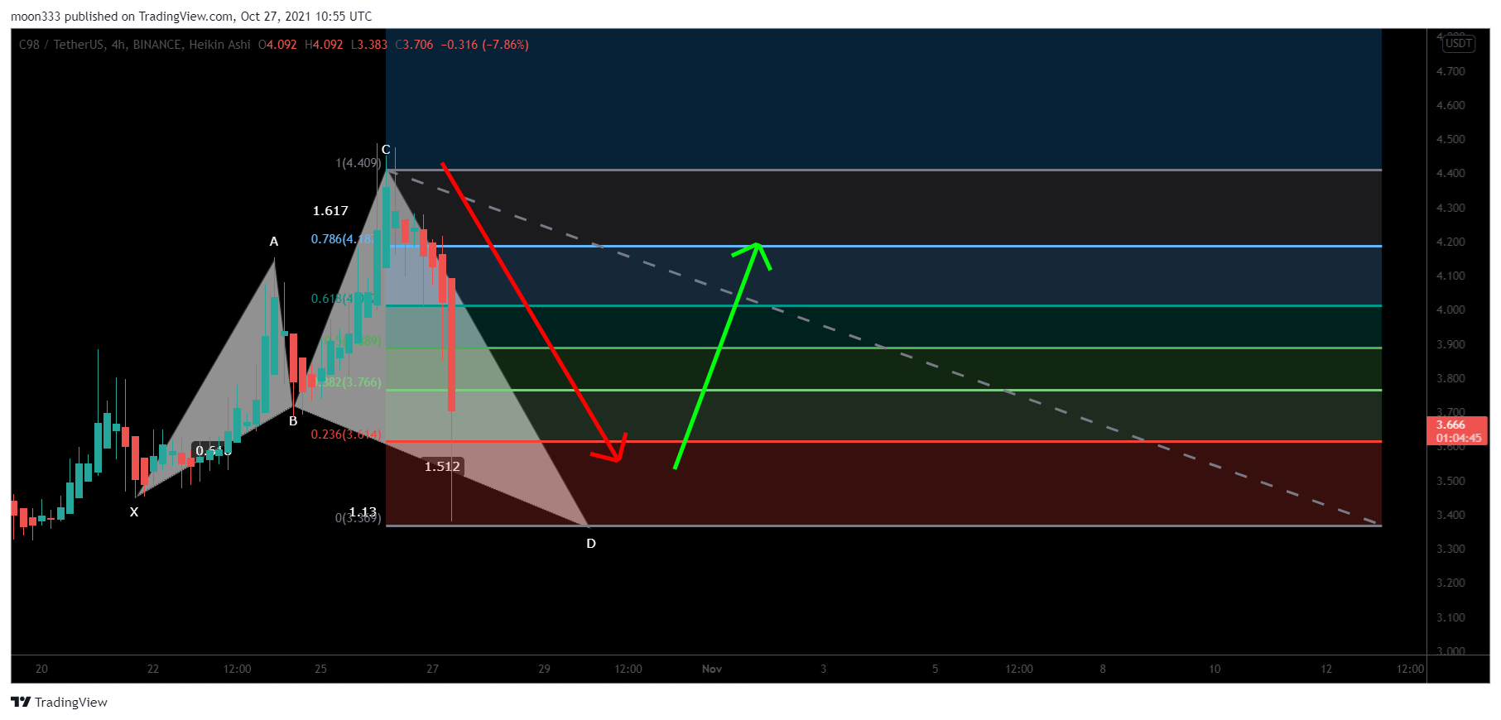Open the USDT currency selector on the price axis

click(x=1458, y=44)
